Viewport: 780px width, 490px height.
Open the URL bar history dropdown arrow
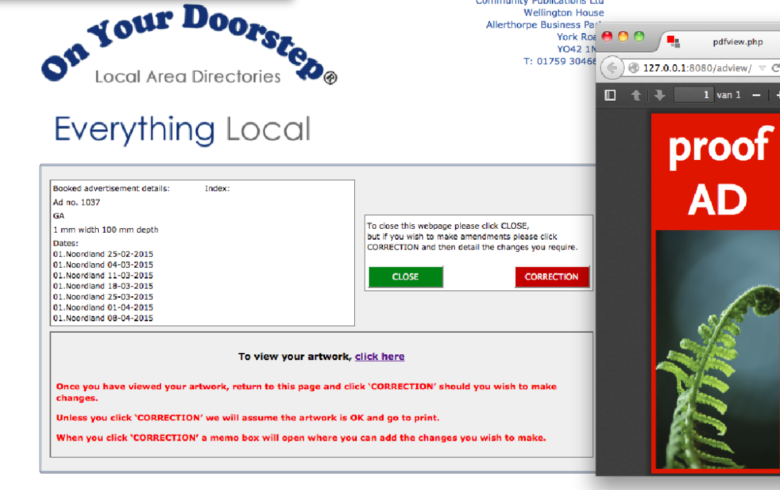(x=762, y=68)
